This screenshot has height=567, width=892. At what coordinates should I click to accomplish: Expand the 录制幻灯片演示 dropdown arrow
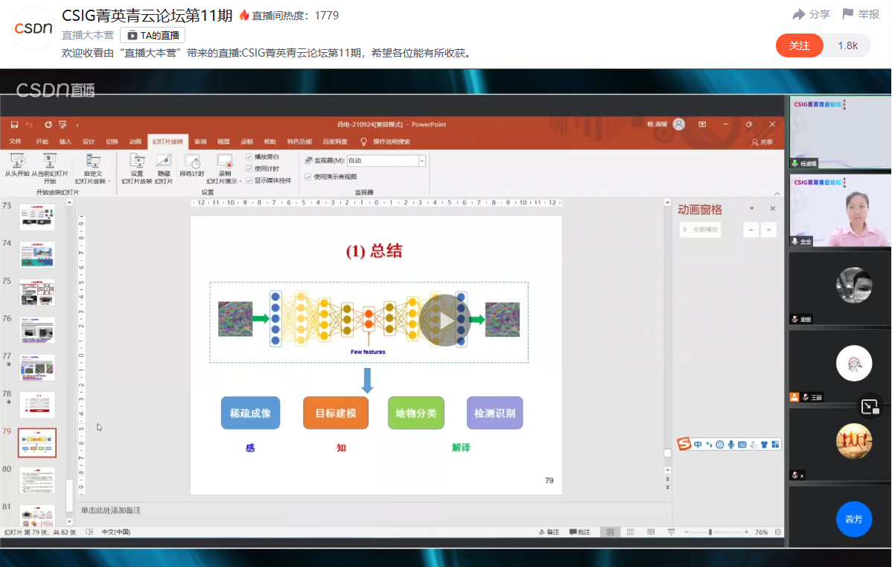point(240,181)
